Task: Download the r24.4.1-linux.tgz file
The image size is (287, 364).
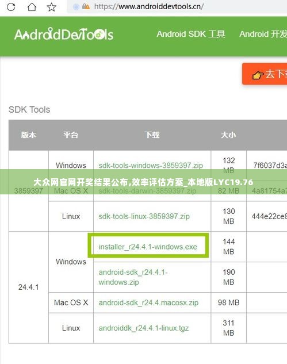Action: click(x=144, y=328)
